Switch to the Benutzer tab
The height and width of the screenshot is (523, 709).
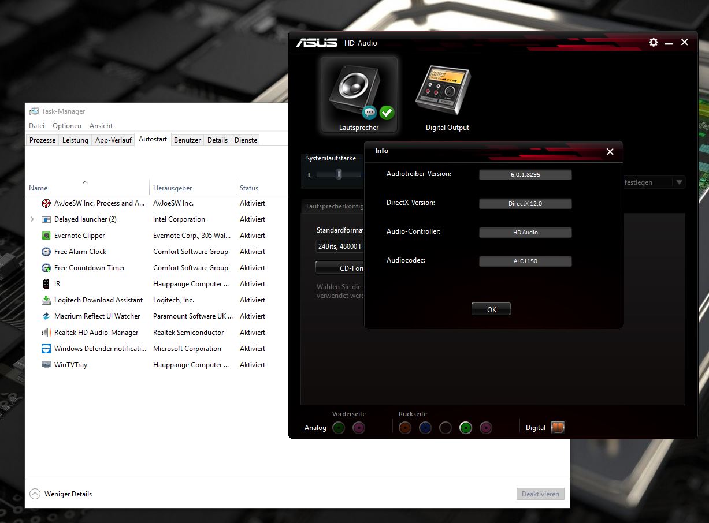point(187,140)
